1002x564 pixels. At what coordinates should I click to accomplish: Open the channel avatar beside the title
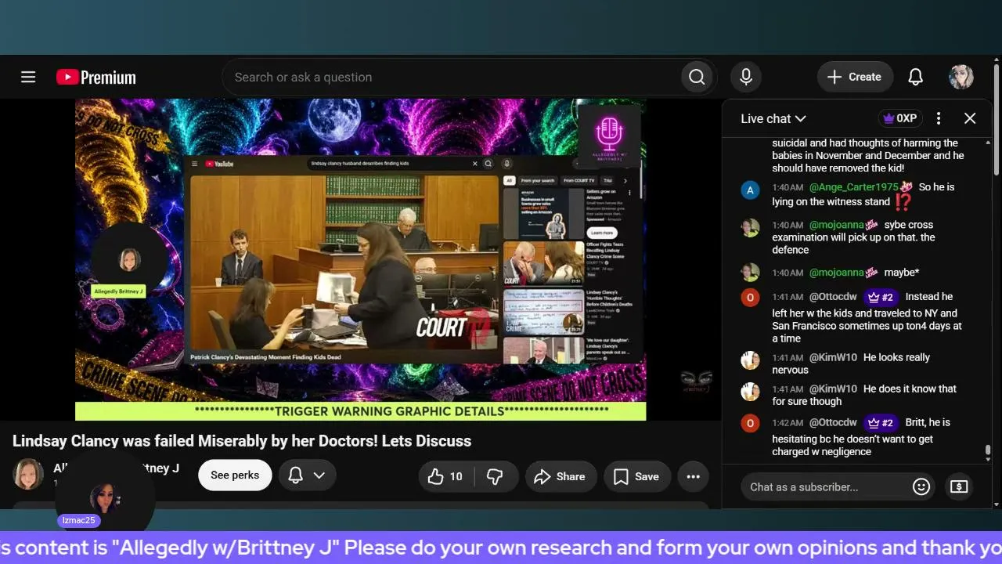point(28,474)
